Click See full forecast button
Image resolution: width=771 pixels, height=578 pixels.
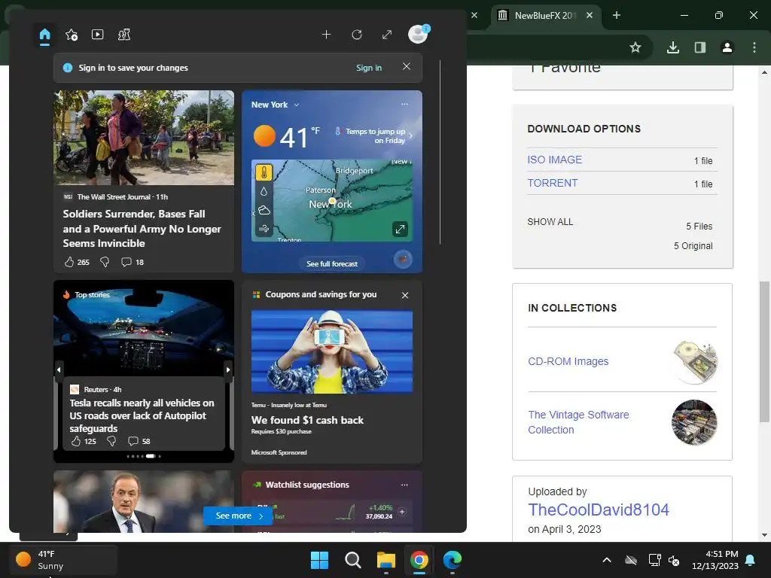332,264
